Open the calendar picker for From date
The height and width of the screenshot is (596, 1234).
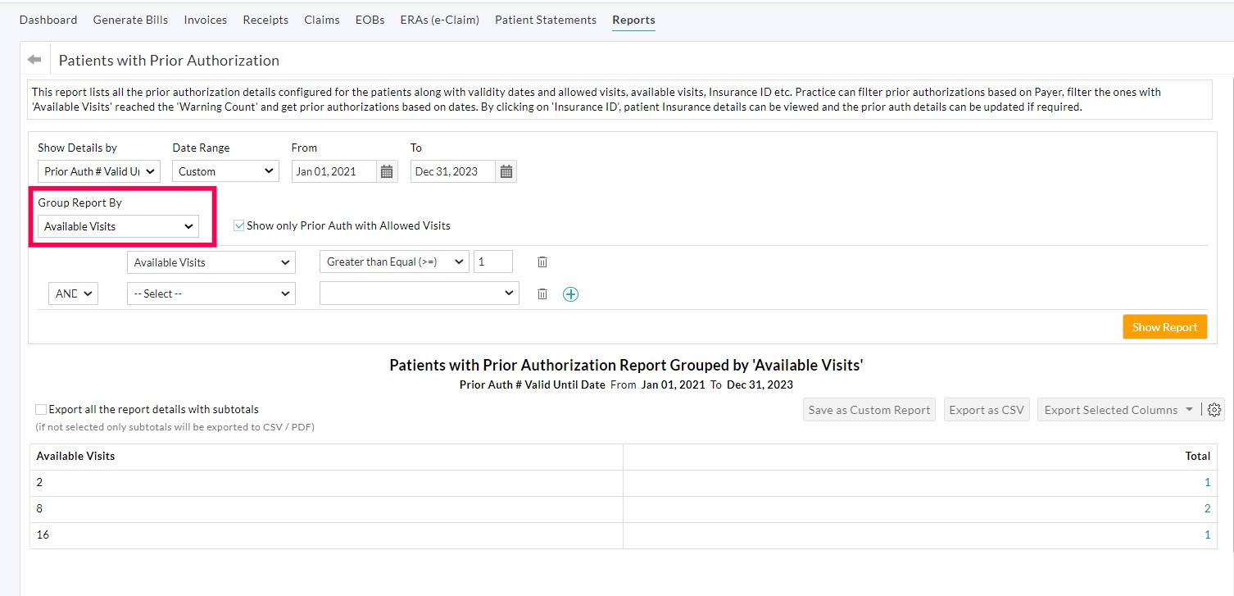(385, 171)
